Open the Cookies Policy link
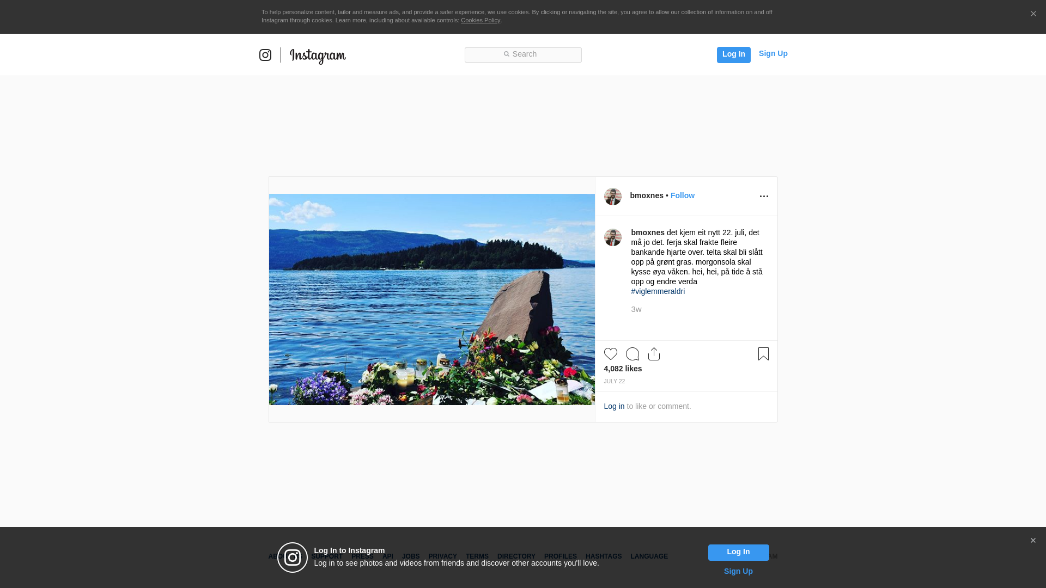Image resolution: width=1046 pixels, height=588 pixels. [x=480, y=20]
